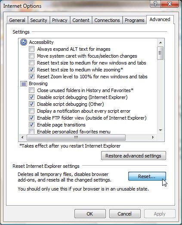Click the scroll down arrow in settings list

160,130
